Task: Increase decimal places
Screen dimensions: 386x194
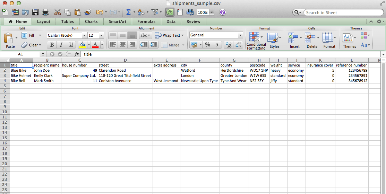Action: 229,45
